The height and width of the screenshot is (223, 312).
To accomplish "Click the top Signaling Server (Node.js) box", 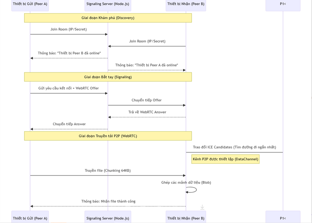I will point(108,4).
